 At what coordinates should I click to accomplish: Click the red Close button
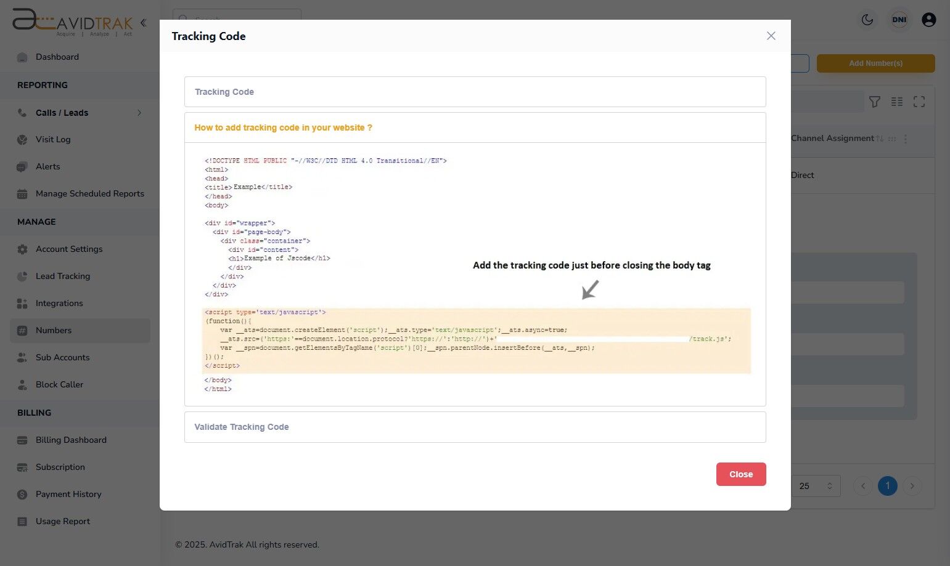[x=741, y=474]
